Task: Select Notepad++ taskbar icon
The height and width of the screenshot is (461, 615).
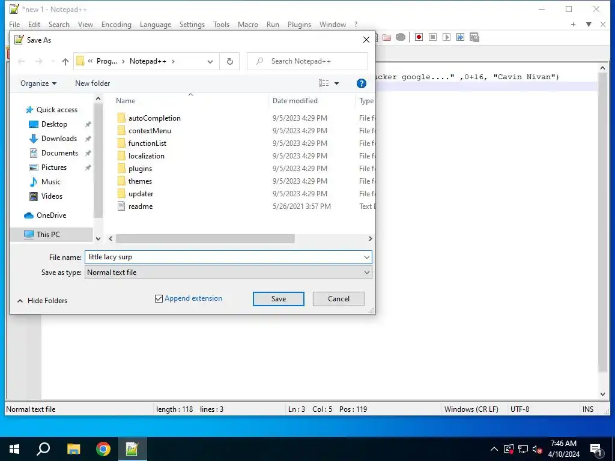Action: (x=132, y=449)
